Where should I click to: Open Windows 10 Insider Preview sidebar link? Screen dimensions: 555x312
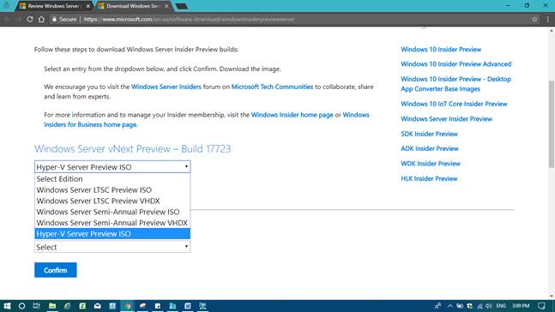(x=441, y=50)
